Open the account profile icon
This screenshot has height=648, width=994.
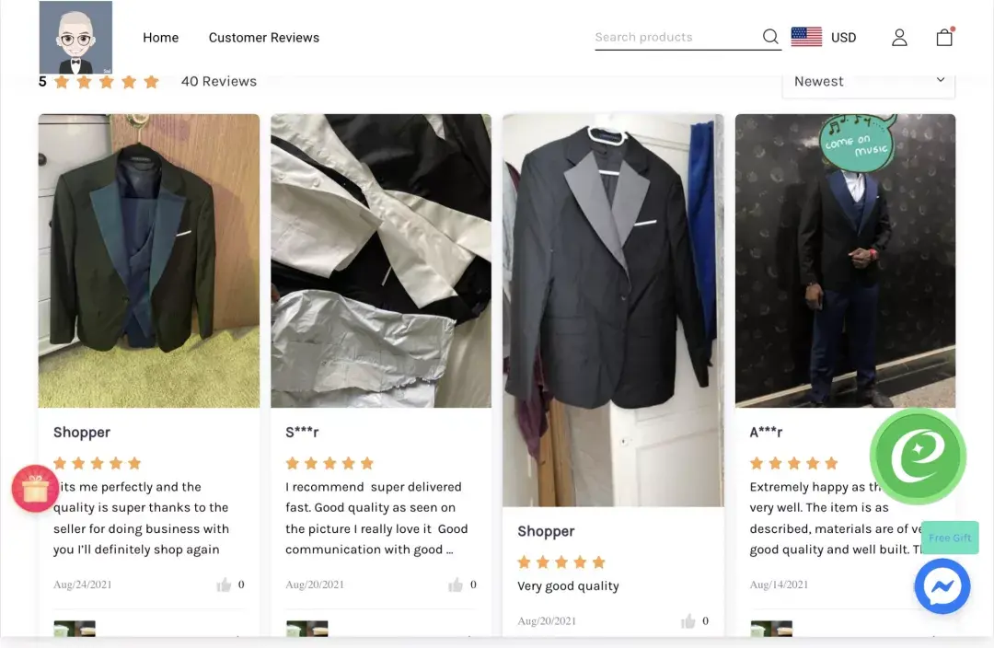click(x=899, y=37)
